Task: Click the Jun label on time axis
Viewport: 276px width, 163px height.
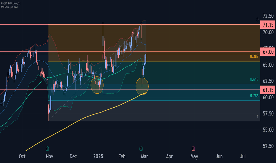Action: (219, 156)
